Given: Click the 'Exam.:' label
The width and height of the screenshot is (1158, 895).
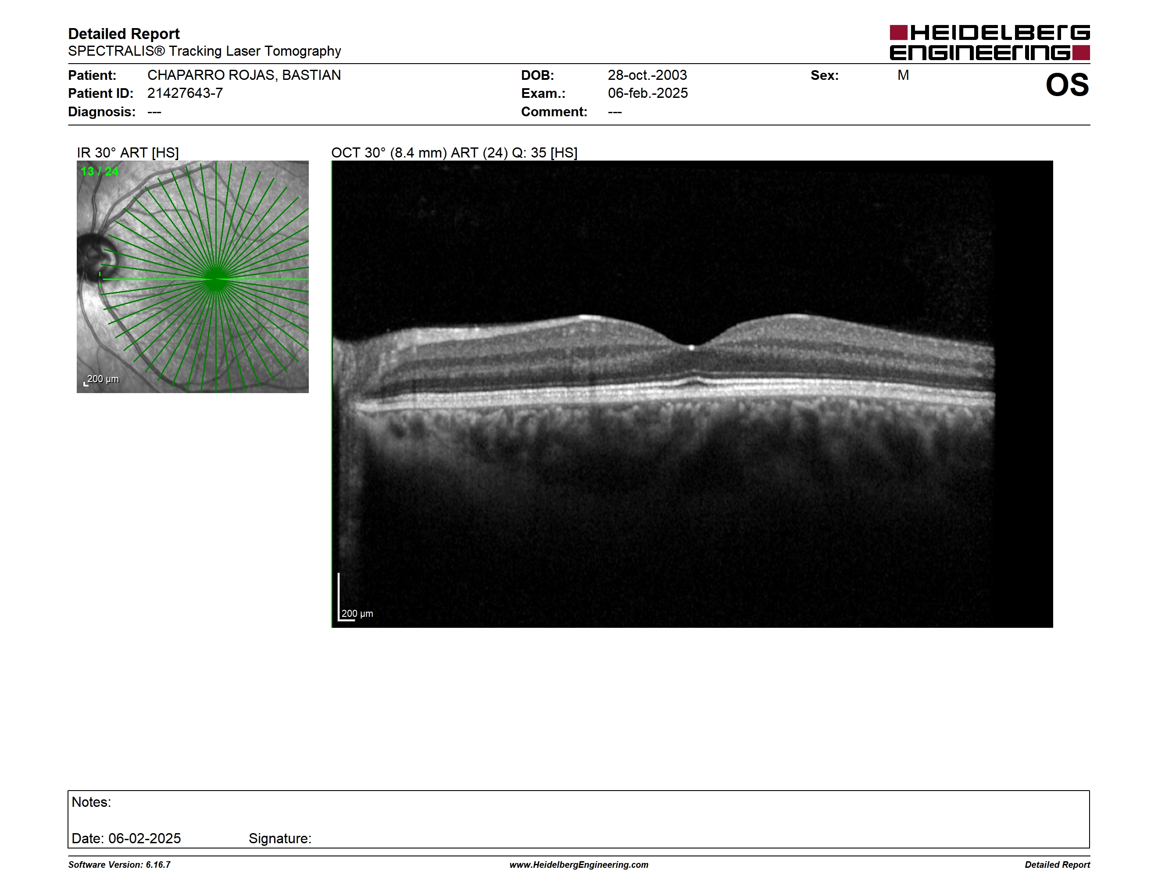Looking at the screenshot, I should 543,93.
